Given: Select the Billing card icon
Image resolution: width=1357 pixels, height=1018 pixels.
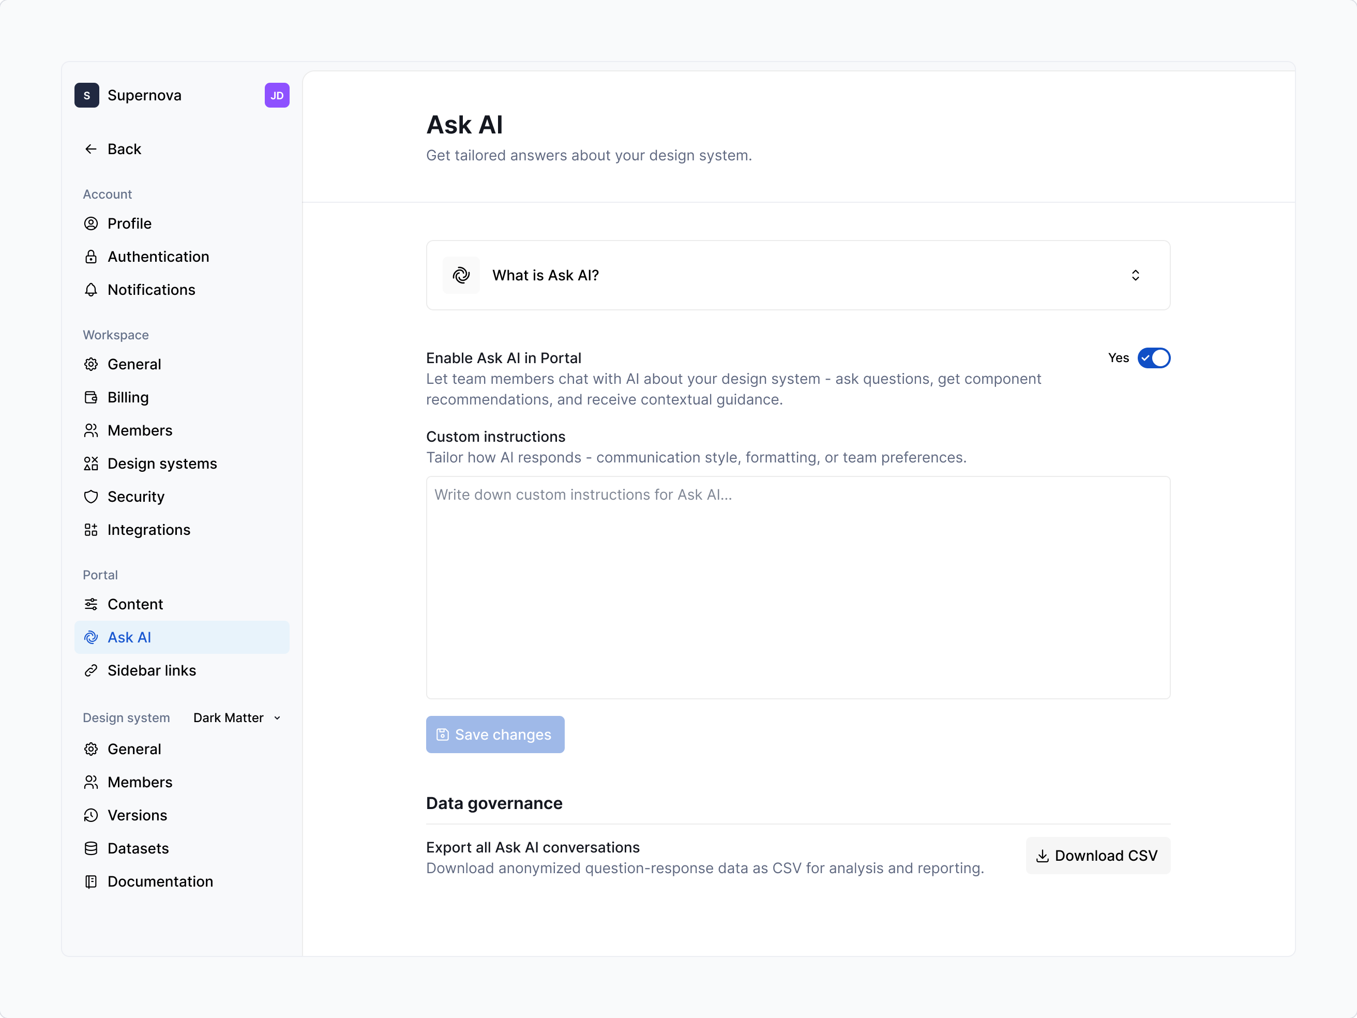Looking at the screenshot, I should (x=91, y=397).
